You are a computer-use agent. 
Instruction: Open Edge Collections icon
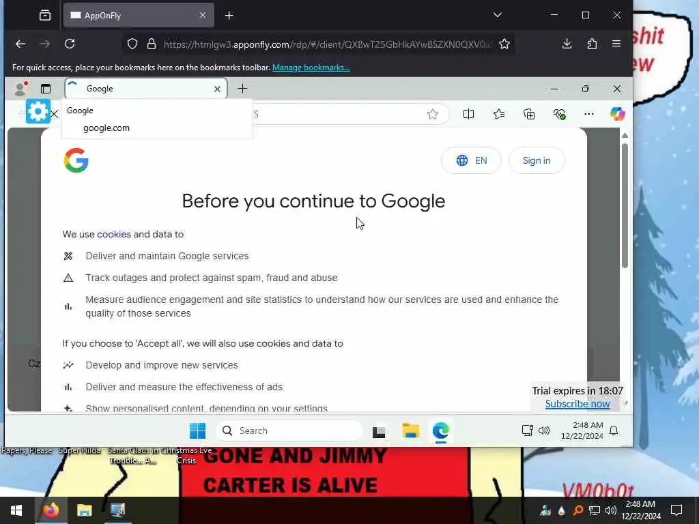pos(529,114)
